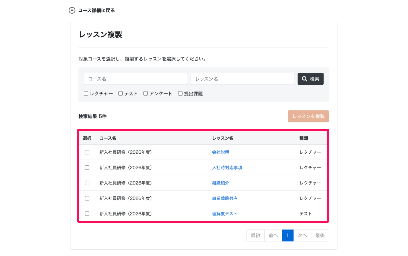Click the レッスン複製 page heading
The image size is (408, 256).
[101, 34]
